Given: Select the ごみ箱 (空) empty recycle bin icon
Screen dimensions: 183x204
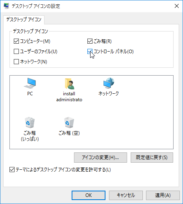Looking at the screenshot, I should tap(69, 122).
